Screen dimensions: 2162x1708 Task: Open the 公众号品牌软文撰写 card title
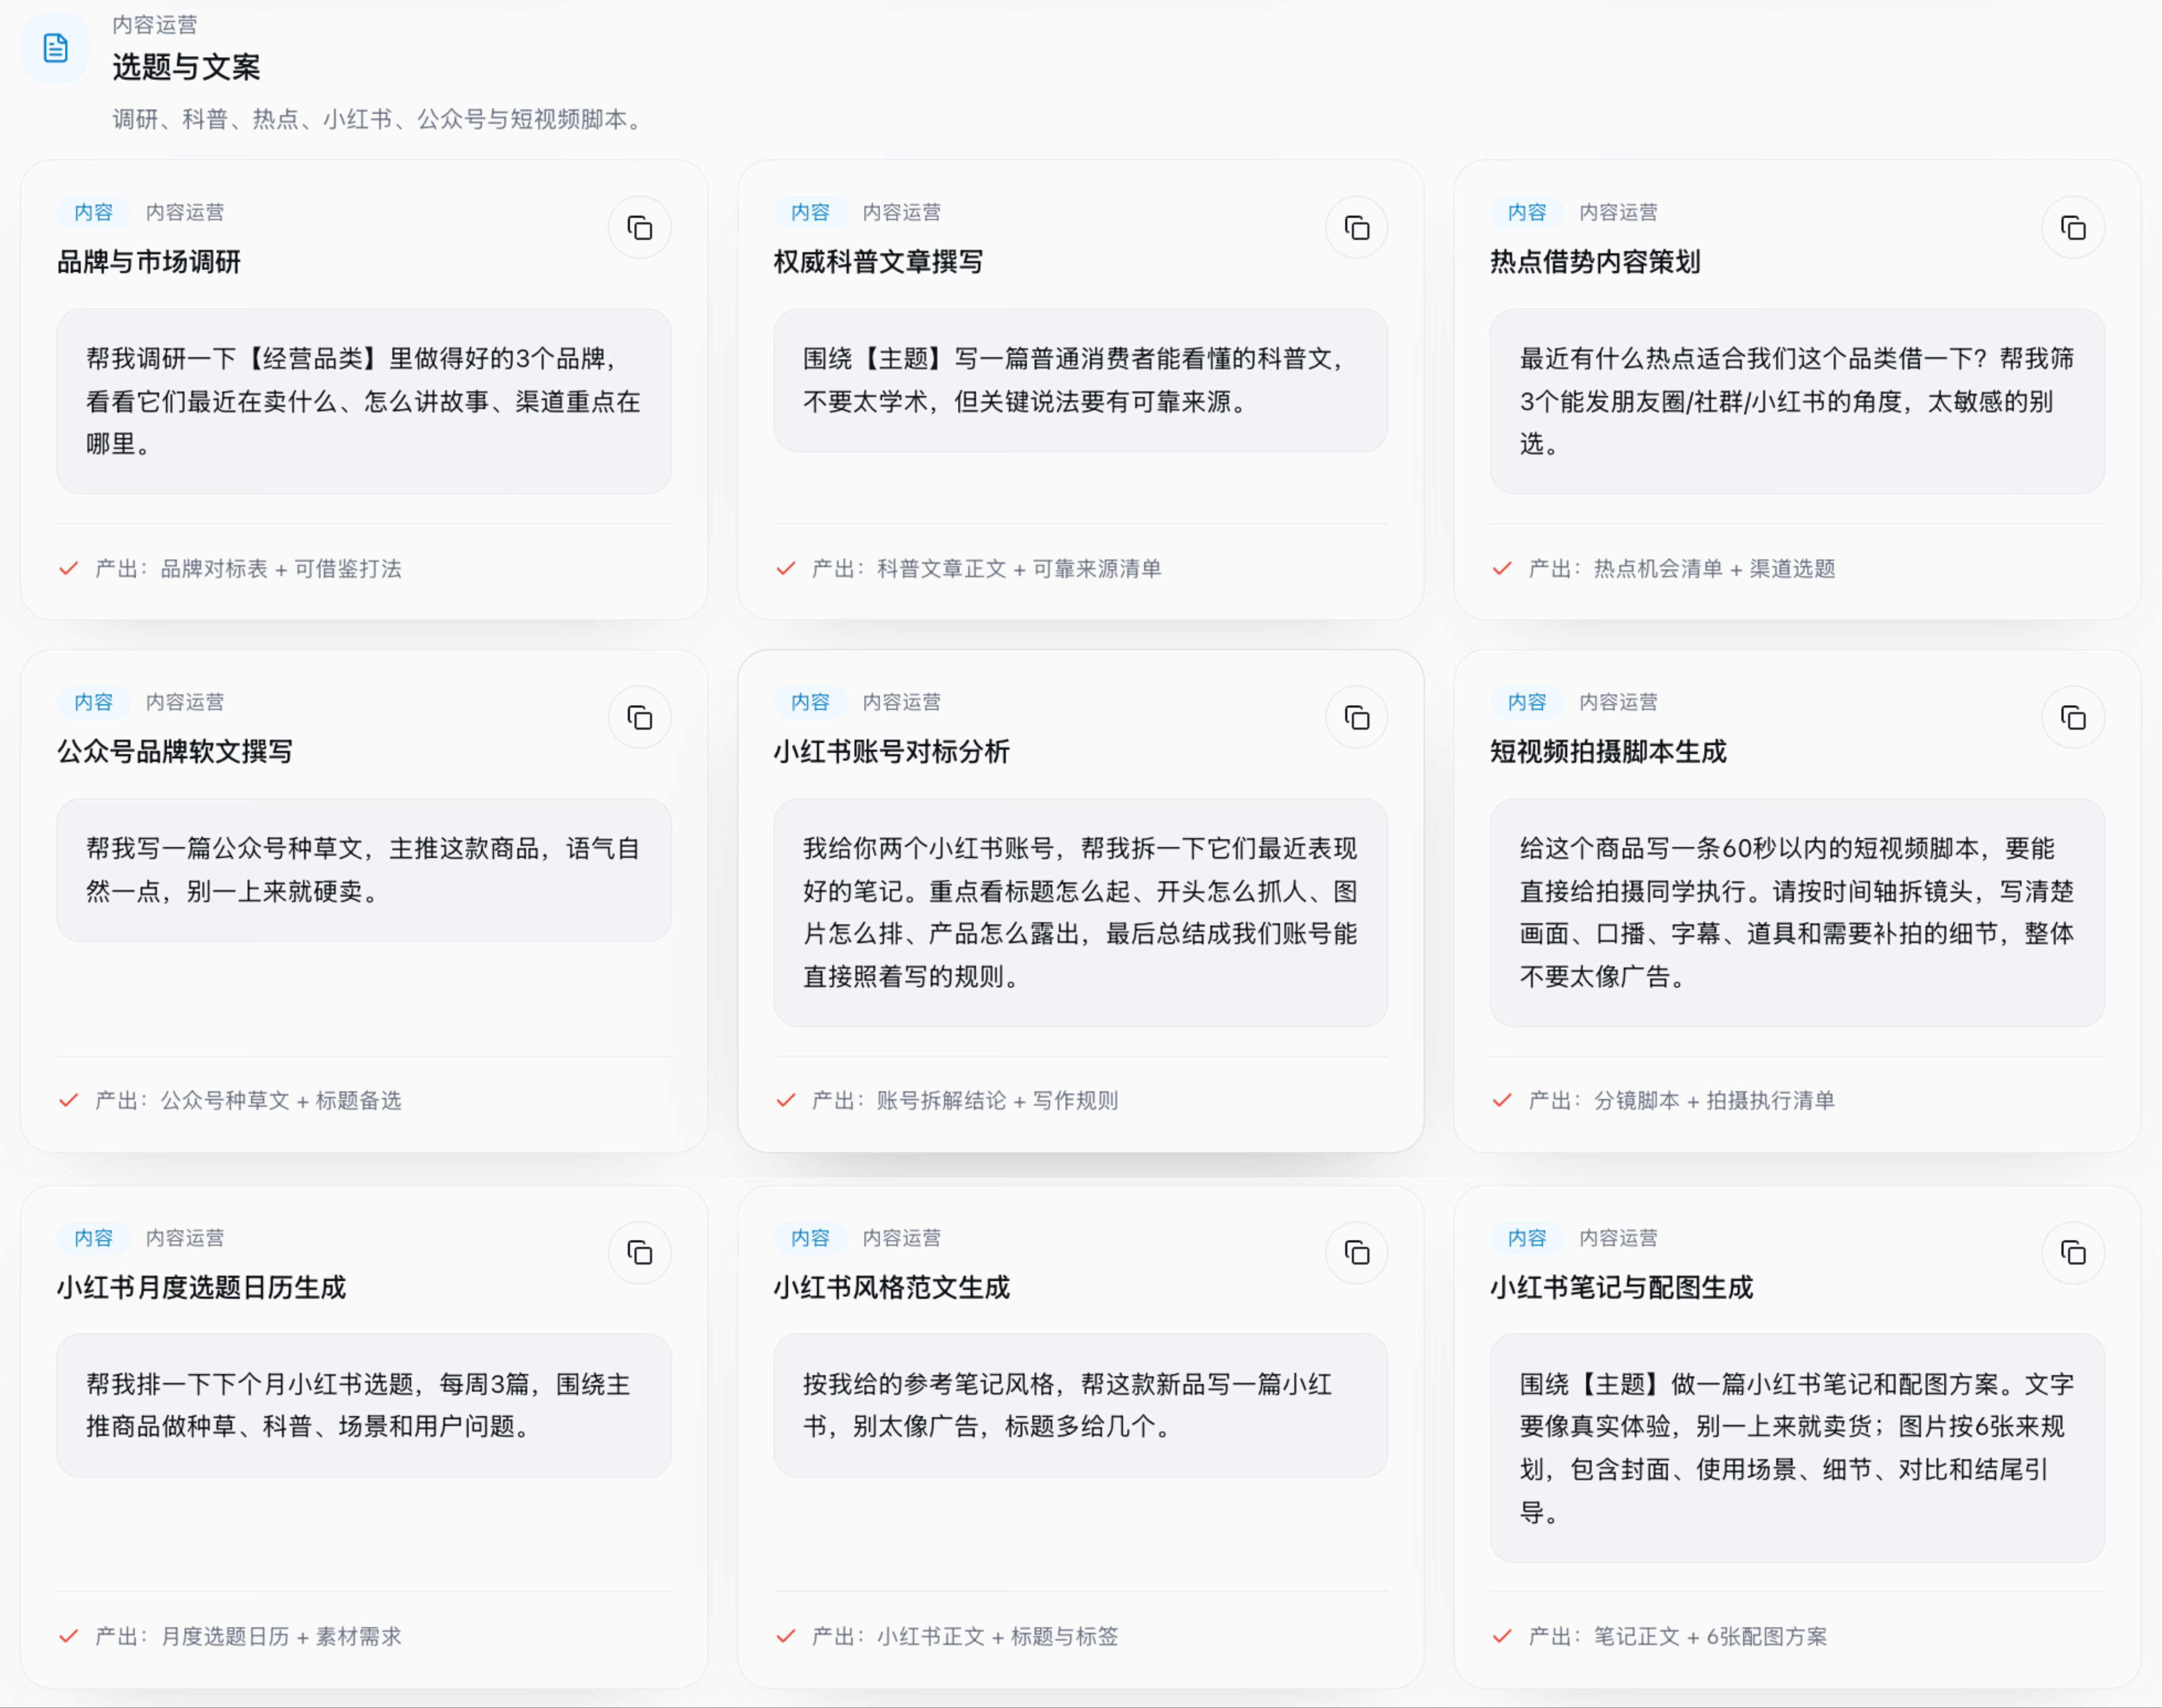[x=175, y=752]
